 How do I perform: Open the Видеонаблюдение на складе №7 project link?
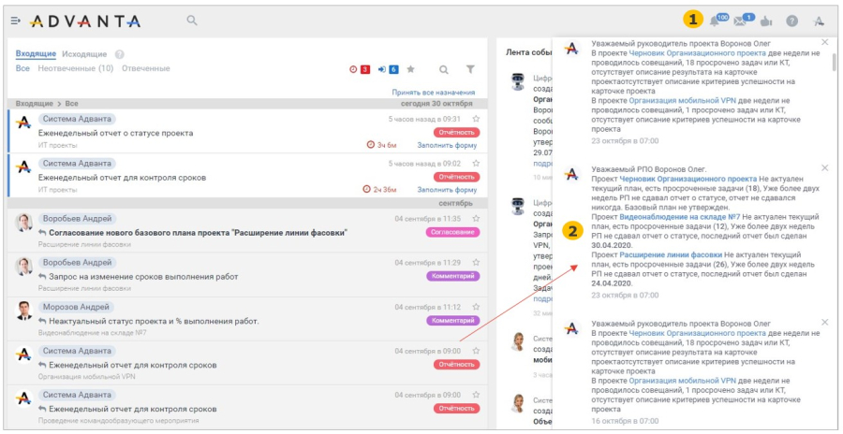pyautogui.click(x=680, y=217)
